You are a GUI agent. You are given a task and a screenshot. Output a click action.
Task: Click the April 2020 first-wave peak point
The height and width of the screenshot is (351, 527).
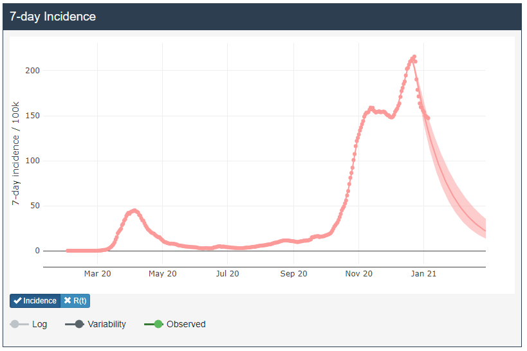[134, 210]
